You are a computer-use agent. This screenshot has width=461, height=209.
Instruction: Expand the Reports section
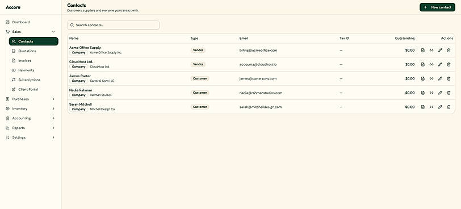31,128
